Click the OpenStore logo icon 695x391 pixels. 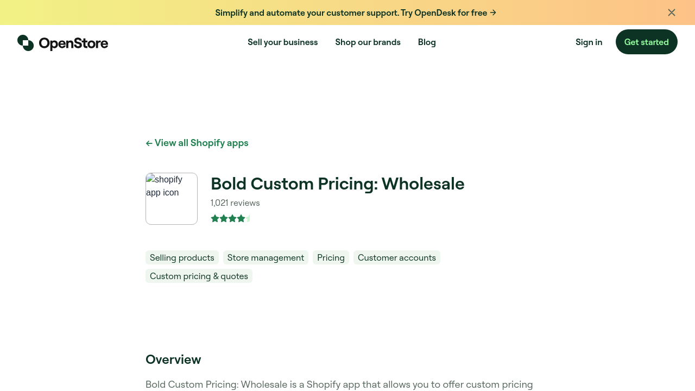click(x=26, y=43)
